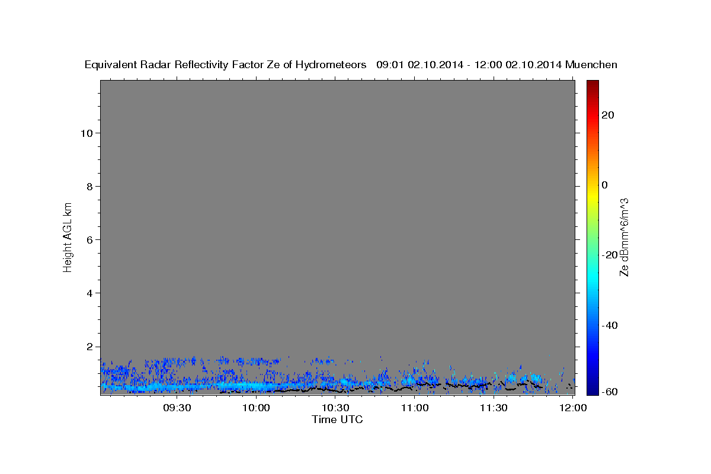Click the 'Time UTC' axis label

(337, 419)
